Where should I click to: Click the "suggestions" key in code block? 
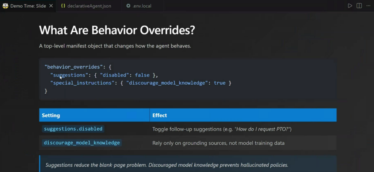tap(69, 75)
